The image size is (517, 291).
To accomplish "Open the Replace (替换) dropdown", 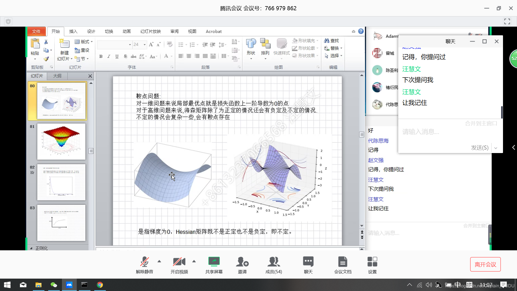I will pyautogui.click(x=333, y=48).
